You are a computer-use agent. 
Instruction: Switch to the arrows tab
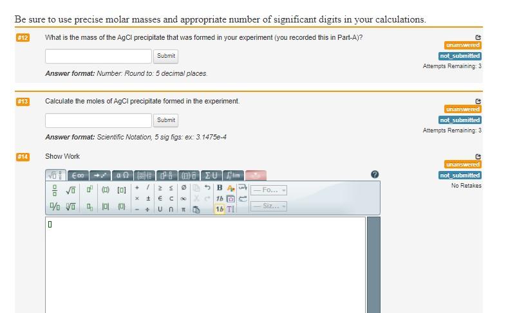coord(100,175)
